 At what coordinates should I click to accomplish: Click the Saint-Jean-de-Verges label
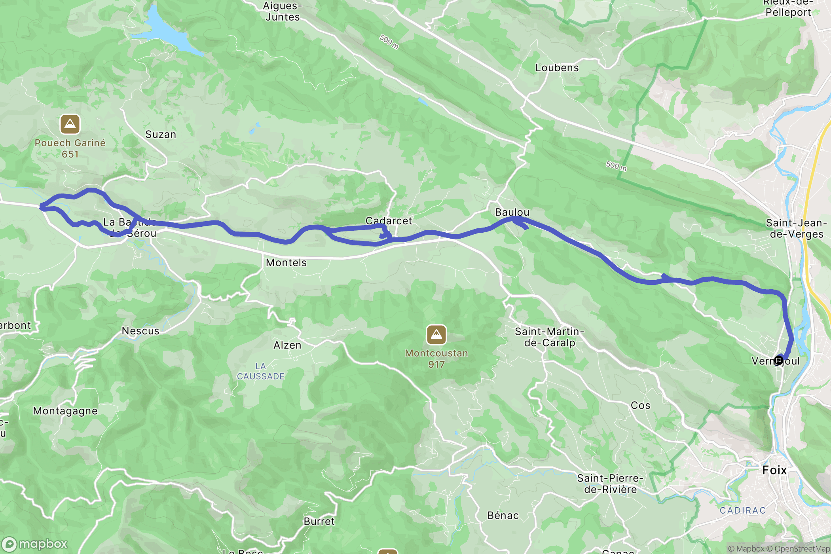click(796, 228)
